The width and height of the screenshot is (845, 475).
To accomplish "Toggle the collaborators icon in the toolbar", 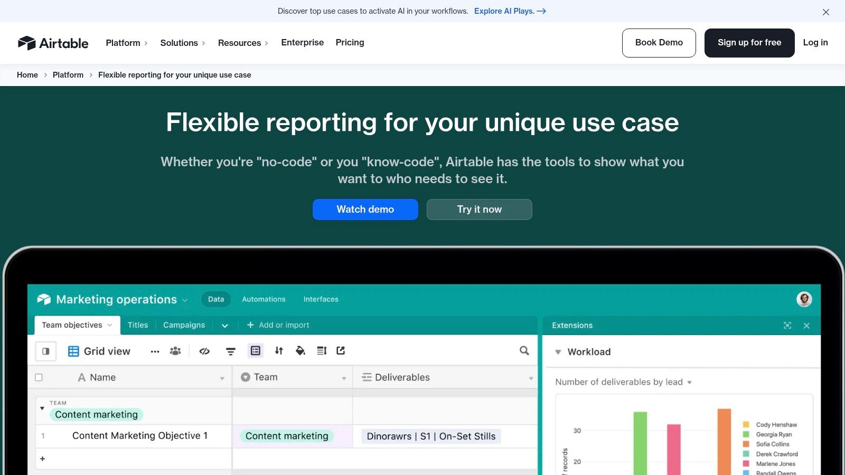I will coord(175,350).
